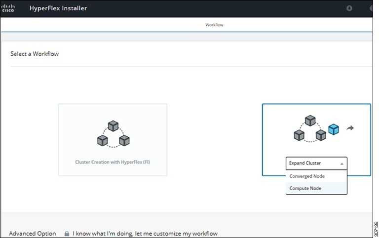Select Cluster Creation with HyperFlex (FI) card
Screen dimensions: 379x238
click(x=113, y=140)
